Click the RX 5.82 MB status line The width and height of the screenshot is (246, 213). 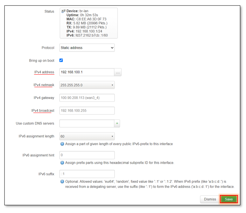pyautogui.click(x=87, y=23)
